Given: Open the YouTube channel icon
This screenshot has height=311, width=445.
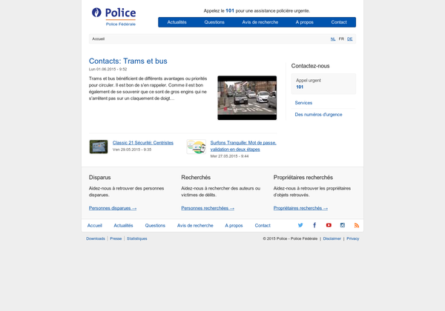Looking at the screenshot, I should [x=329, y=225].
